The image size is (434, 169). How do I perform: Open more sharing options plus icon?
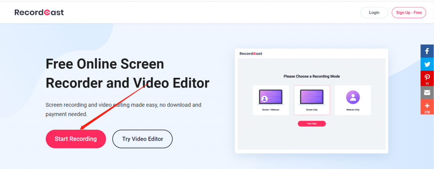tap(427, 107)
